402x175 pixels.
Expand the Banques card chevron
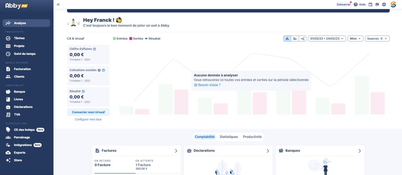[360, 151]
